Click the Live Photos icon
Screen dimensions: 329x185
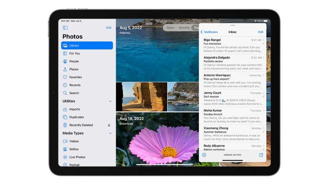click(x=65, y=157)
